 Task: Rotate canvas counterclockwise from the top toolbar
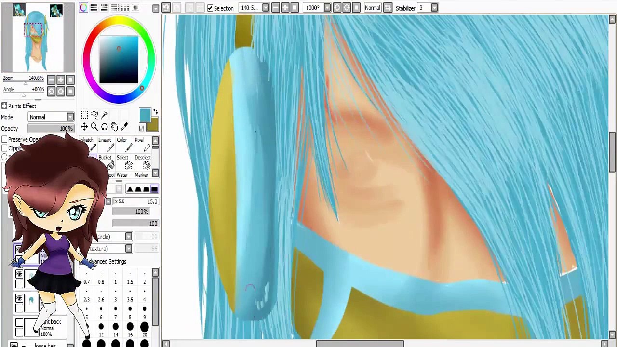(x=337, y=8)
